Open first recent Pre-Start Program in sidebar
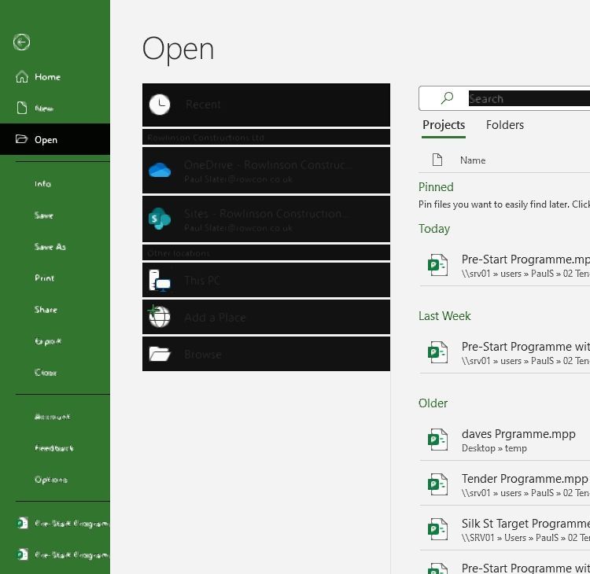590x574 pixels. click(x=55, y=523)
